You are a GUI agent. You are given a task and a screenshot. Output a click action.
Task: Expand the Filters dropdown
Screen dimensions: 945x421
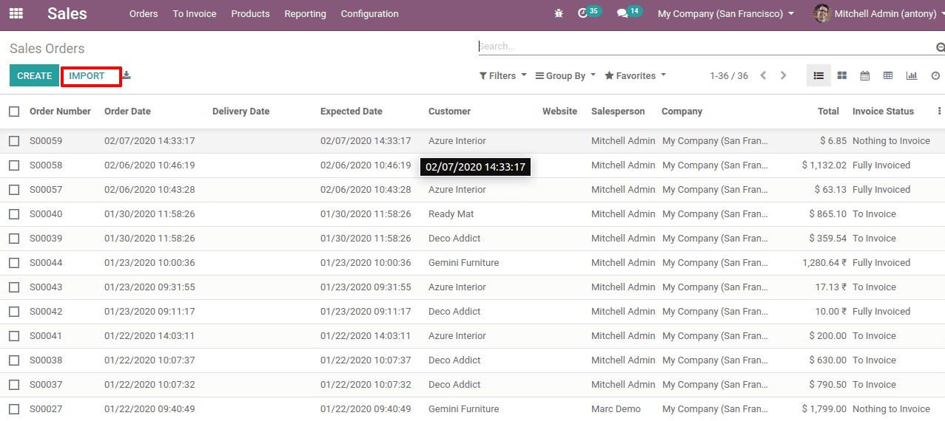(x=502, y=75)
